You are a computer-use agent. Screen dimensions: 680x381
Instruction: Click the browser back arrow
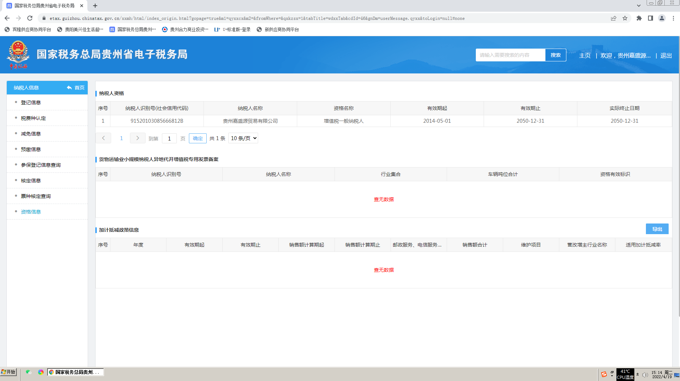[x=7, y=18]
